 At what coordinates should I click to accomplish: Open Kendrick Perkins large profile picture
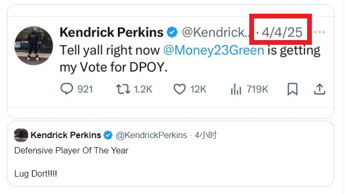tap(34, 46)
